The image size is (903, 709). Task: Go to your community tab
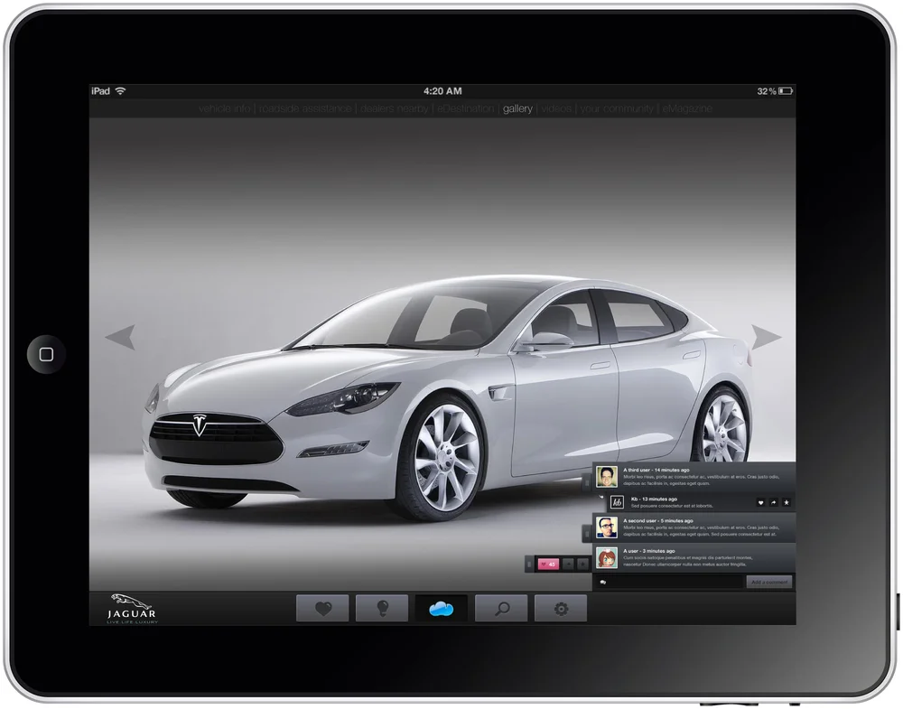pos(617,108)
